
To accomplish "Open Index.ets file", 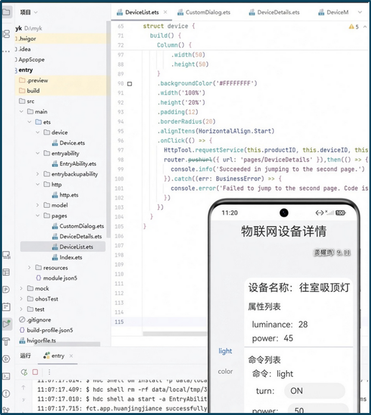I will click(67, 257).
